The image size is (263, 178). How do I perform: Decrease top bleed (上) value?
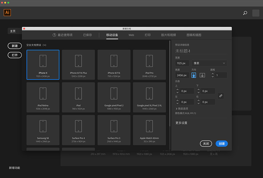pyautogui.click(x=177, y=92)
